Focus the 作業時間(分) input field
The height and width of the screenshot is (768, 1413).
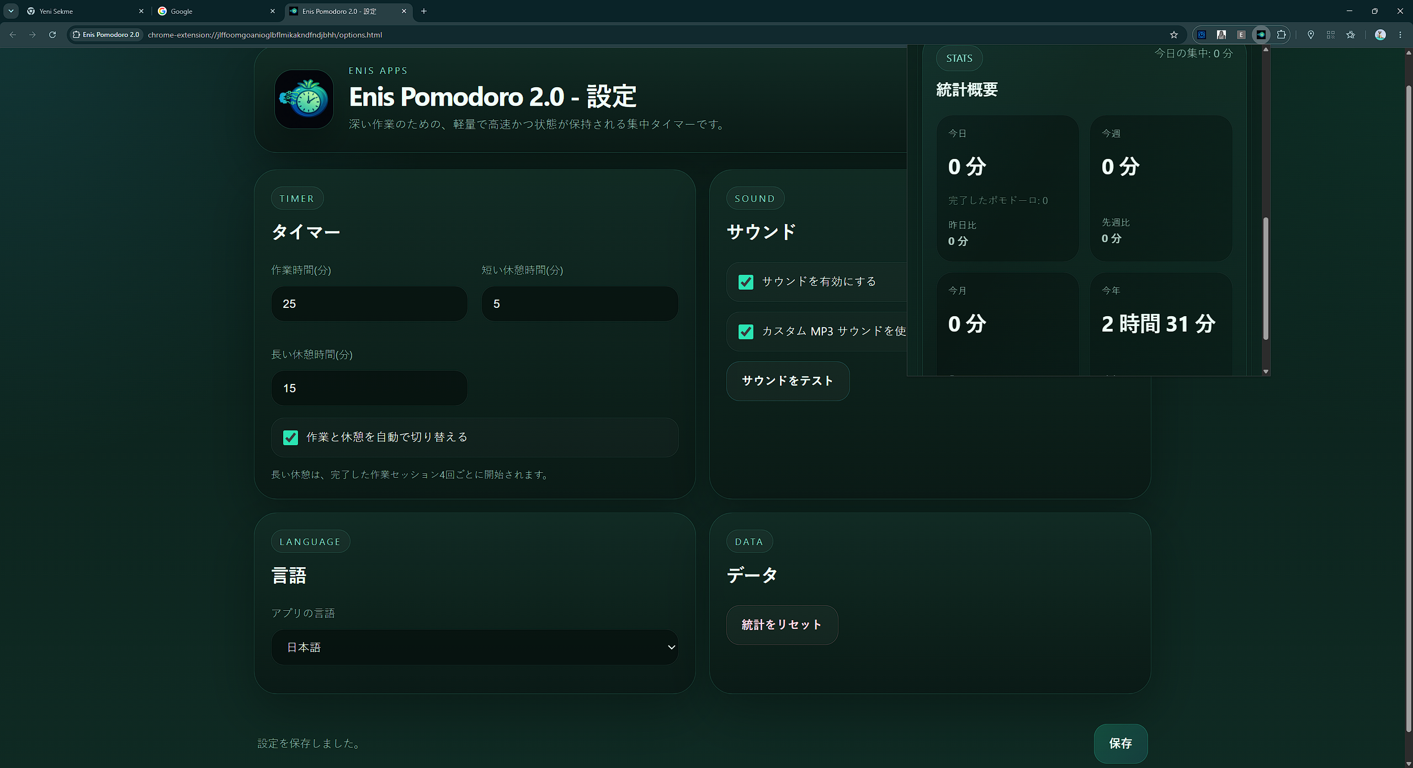click(369, 303)
